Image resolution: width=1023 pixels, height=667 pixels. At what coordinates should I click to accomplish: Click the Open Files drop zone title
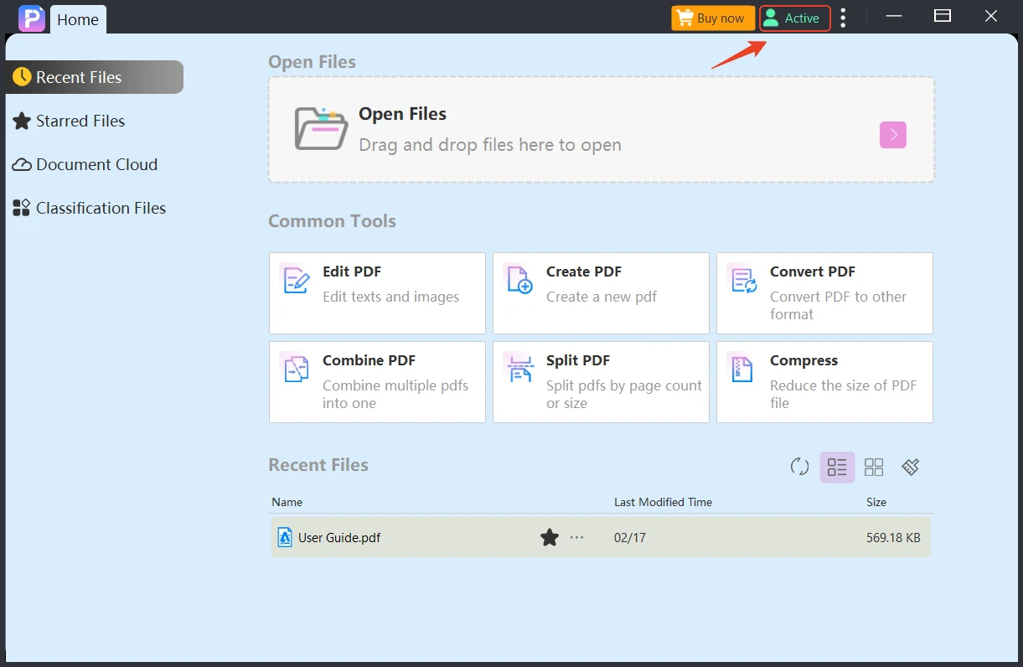pos(403,114)
